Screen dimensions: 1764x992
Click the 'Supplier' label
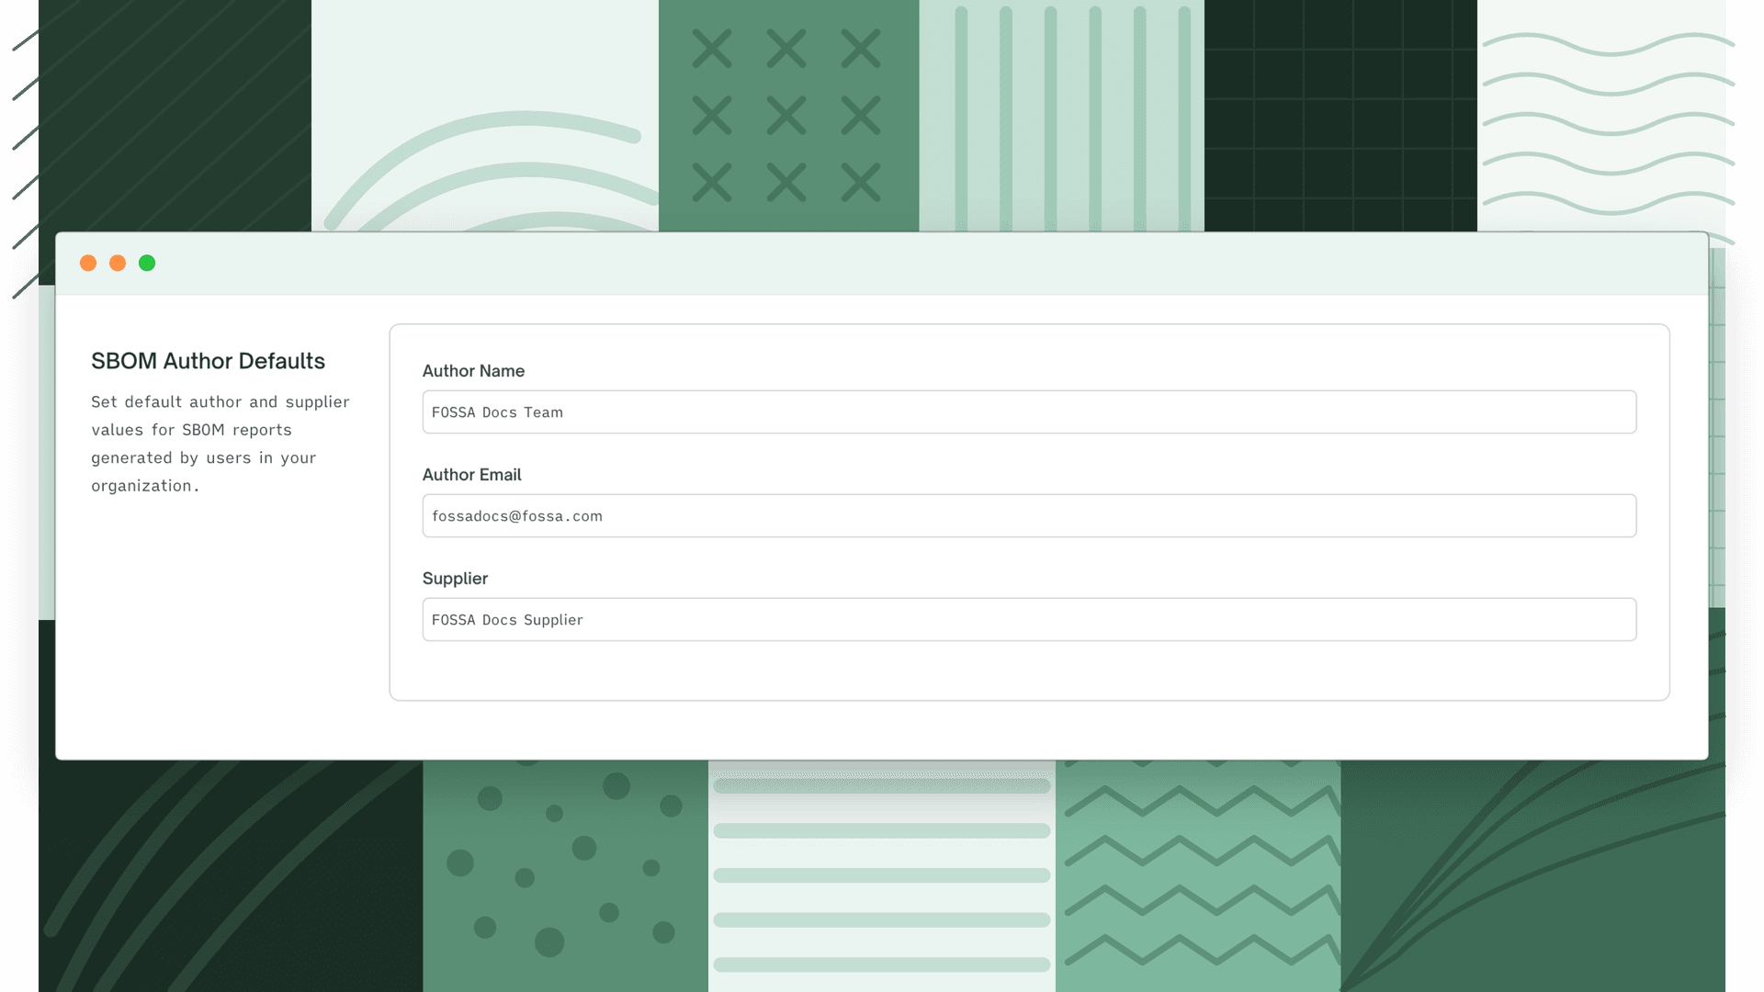tap(455, 579)
